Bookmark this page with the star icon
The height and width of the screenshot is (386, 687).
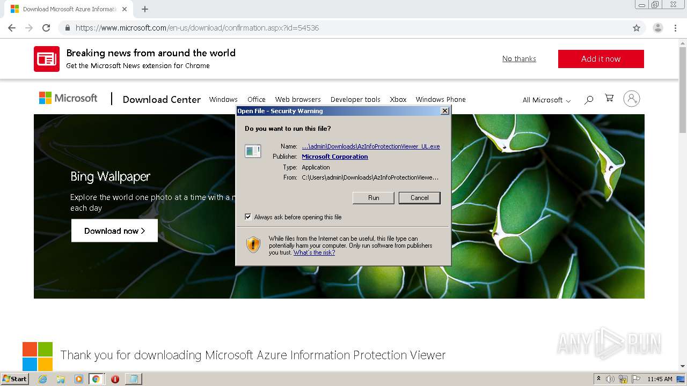637,28
